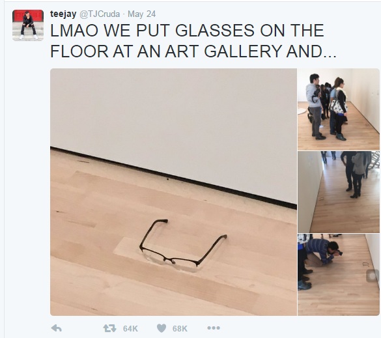The image size is (381, 338).
Task: Visit the @TJCruda handle link
Action: coord(100,14)
